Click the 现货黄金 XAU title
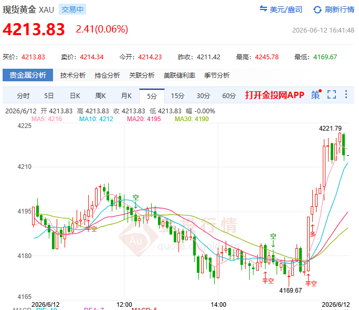Screen dimensions: 359x310 (28, 9)
